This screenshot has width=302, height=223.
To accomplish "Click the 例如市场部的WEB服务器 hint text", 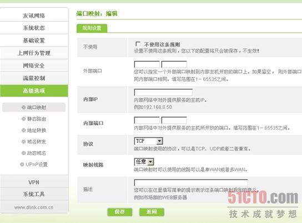I will (x=160, y=197).
